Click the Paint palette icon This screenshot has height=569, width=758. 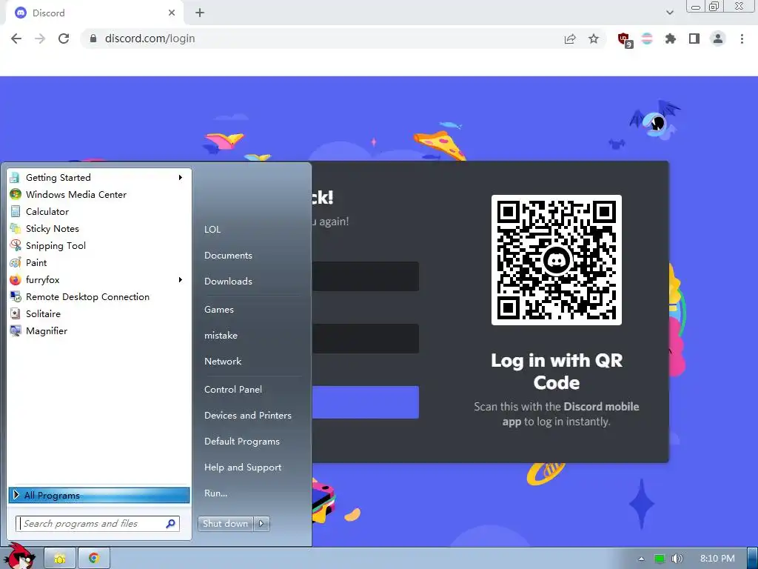click(15, 263)
